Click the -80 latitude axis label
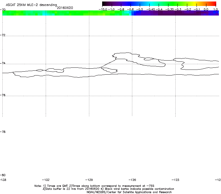Image resolution: width=221 pixels, height=194 pixels. 3,175
